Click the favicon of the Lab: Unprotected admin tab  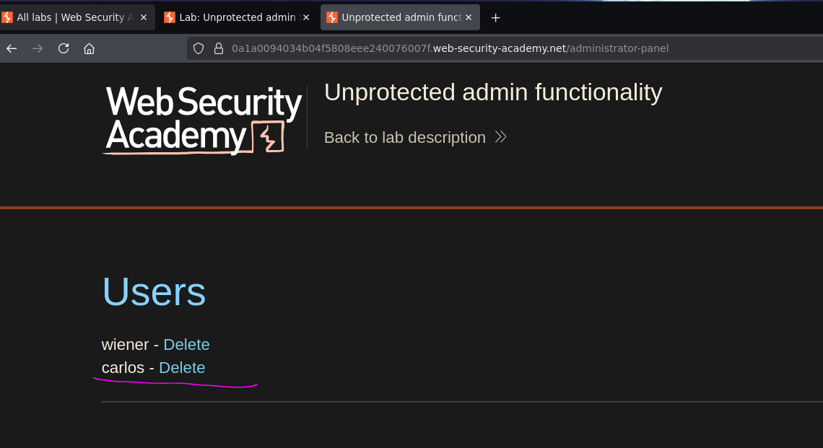pyautogui.click(x=170, y=17)
